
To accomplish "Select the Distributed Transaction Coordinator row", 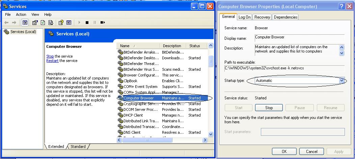I will 162,126.
